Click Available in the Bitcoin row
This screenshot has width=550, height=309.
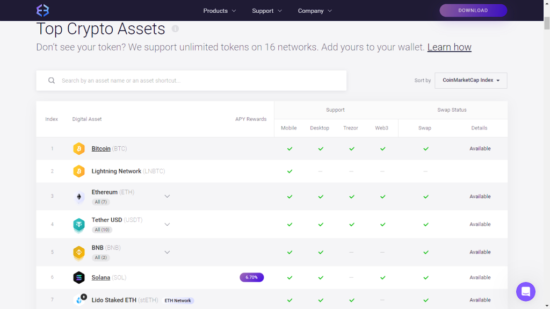480,148
